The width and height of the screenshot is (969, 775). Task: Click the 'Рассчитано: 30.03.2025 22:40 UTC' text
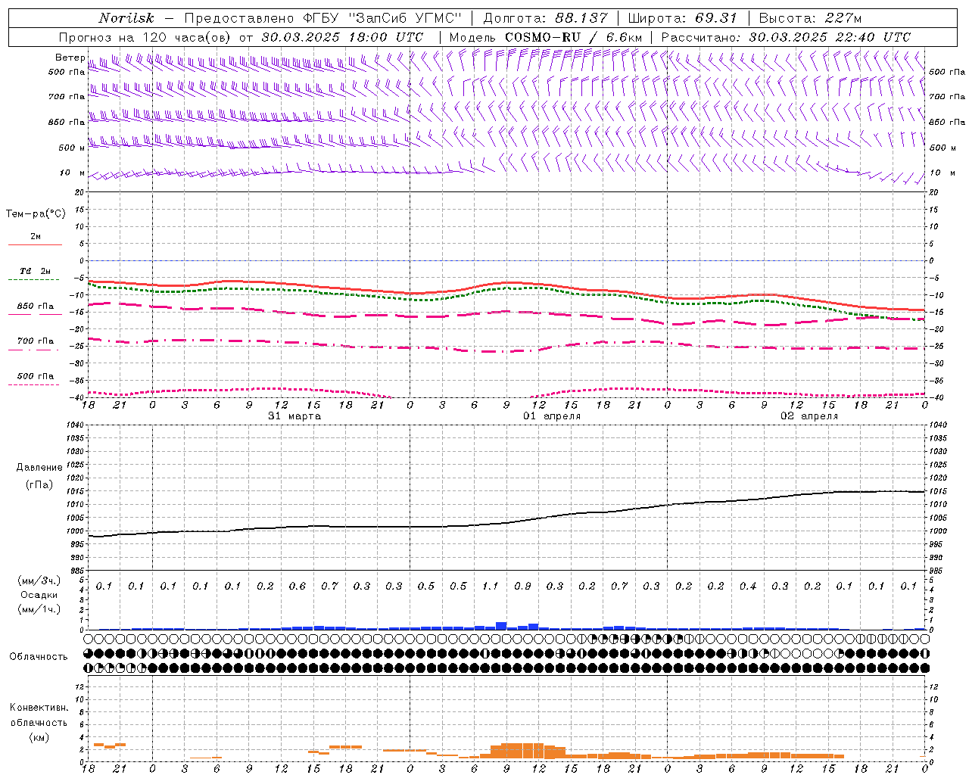(786, 37)
